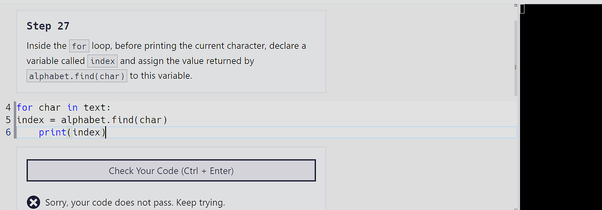602x210 pixels.
Task: Click the 'alphabet.find(char)' inline code tag
Action: point(77,76)
